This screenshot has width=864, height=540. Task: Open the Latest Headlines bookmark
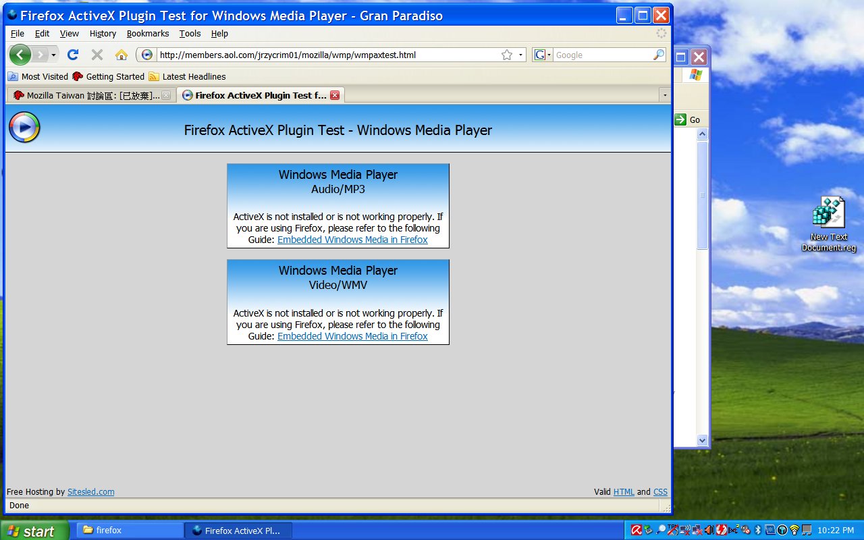[x=194, y=76]
